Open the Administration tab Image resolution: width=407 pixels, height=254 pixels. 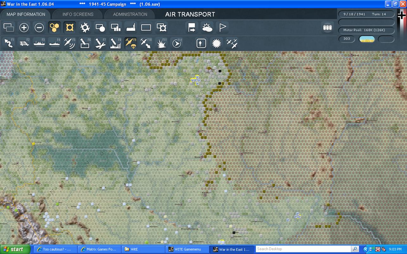pos(130,14)
